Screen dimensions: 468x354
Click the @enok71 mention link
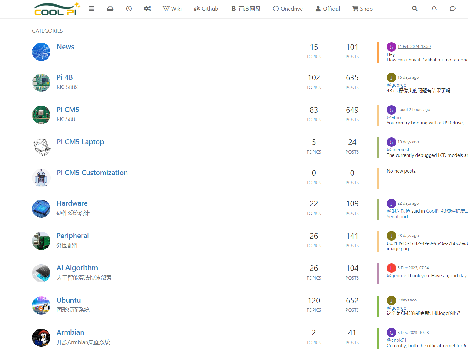(397, 340)
